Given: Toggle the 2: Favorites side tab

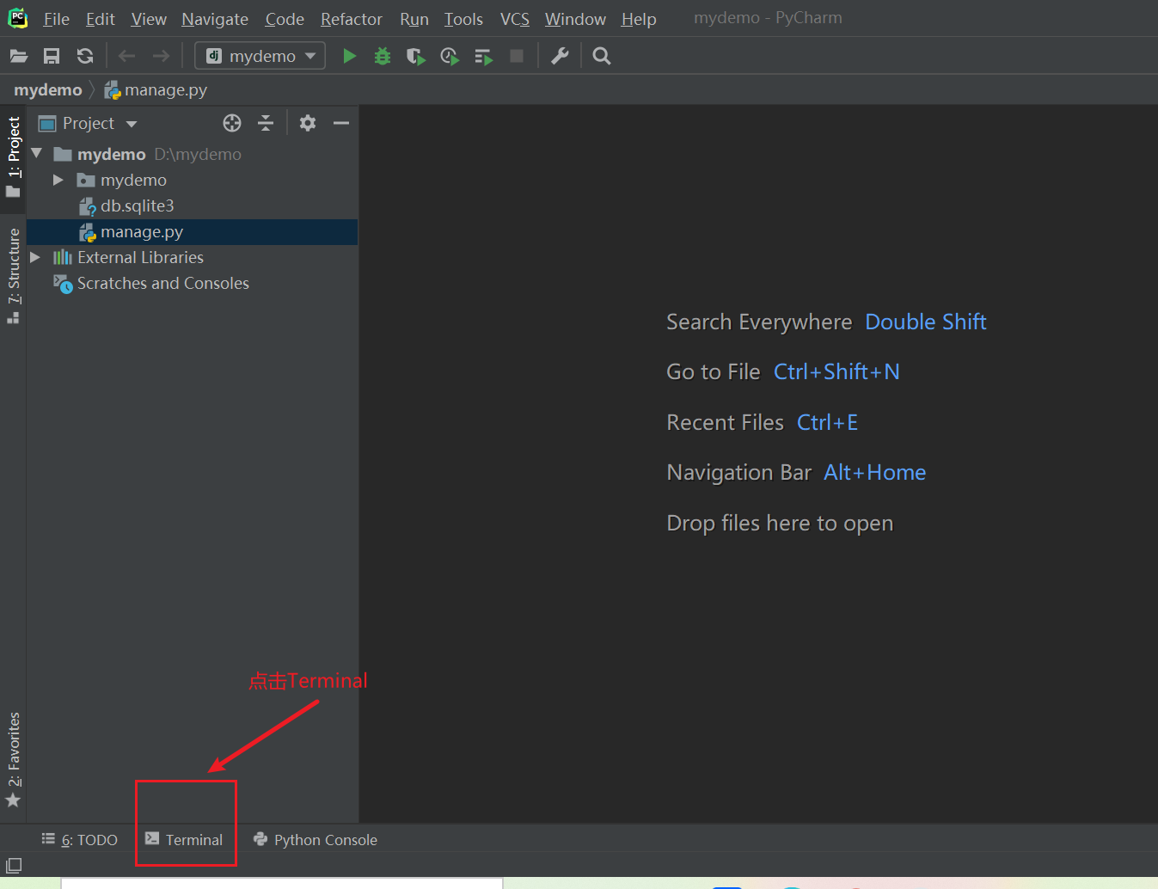Looking at the screenshot, I should pos(13,760).
